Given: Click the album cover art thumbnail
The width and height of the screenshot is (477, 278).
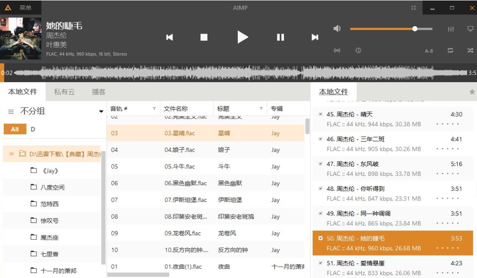Looking at the screenshot, I should [x=21, y=38].
